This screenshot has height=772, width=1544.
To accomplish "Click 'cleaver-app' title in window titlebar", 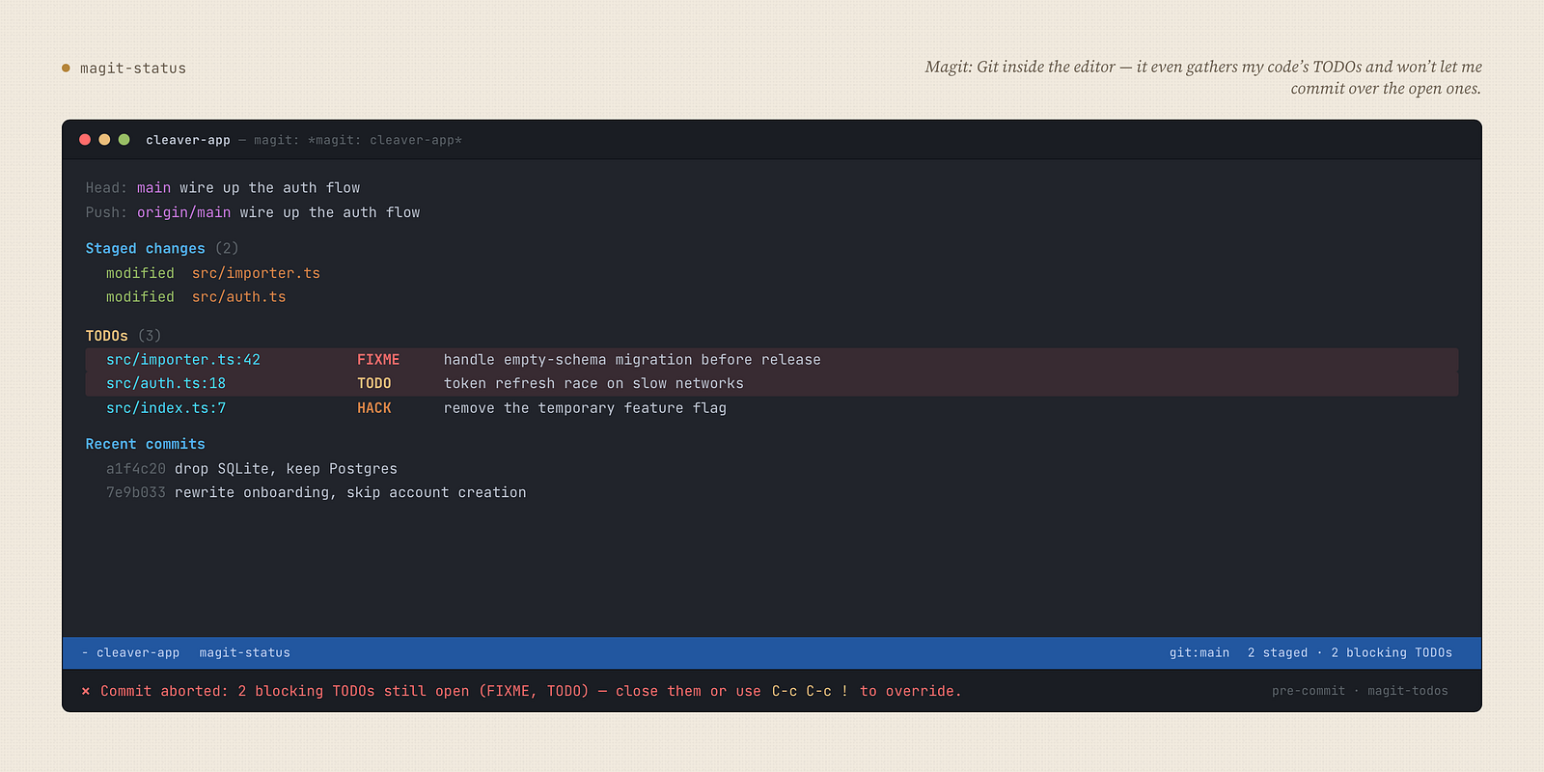I will pos(188,140).
